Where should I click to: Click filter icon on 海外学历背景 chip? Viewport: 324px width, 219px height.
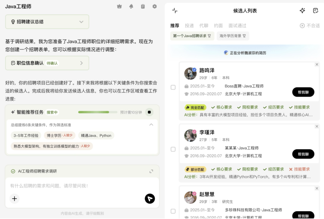(x=244, y=36)
